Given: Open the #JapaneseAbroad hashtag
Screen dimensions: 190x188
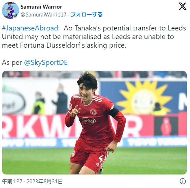Looking at the screenshot, I should 30,28.
